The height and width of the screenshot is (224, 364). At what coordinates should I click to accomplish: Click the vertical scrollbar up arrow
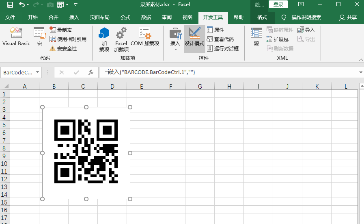(x=362, y=86)
